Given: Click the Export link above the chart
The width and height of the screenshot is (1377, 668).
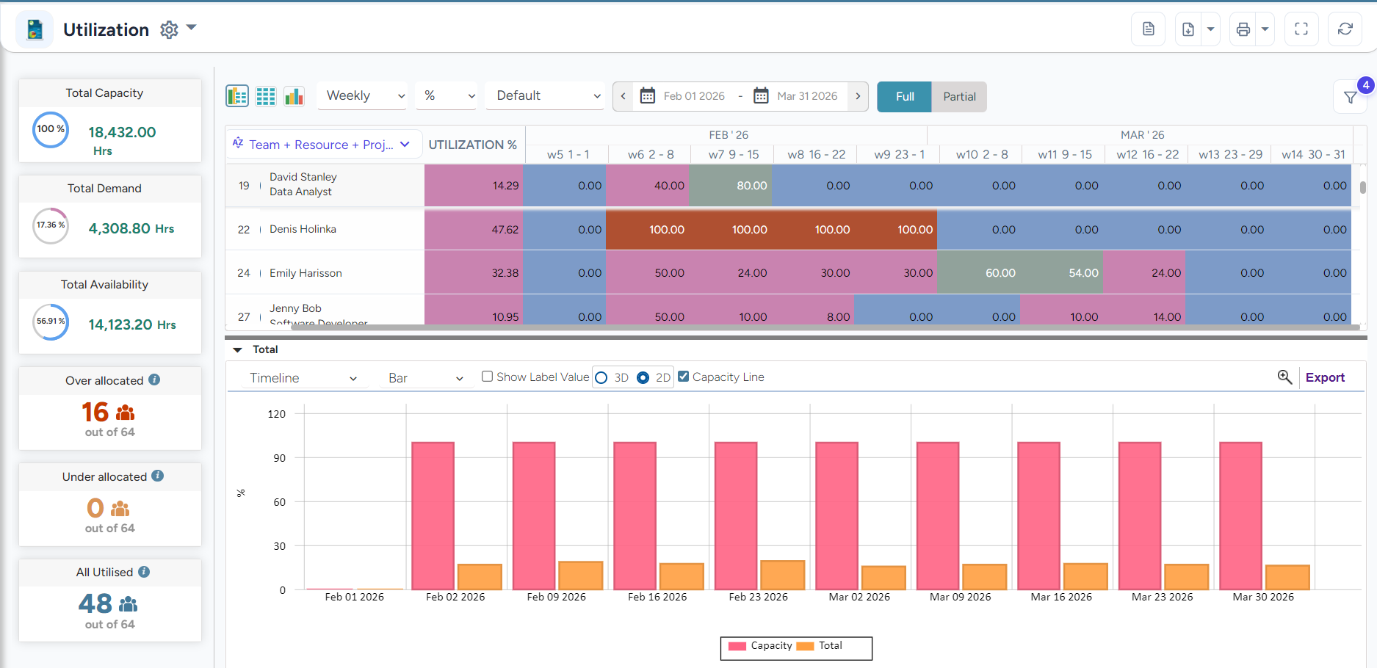Looking at the screenshot, I should tap(1325, 377).
